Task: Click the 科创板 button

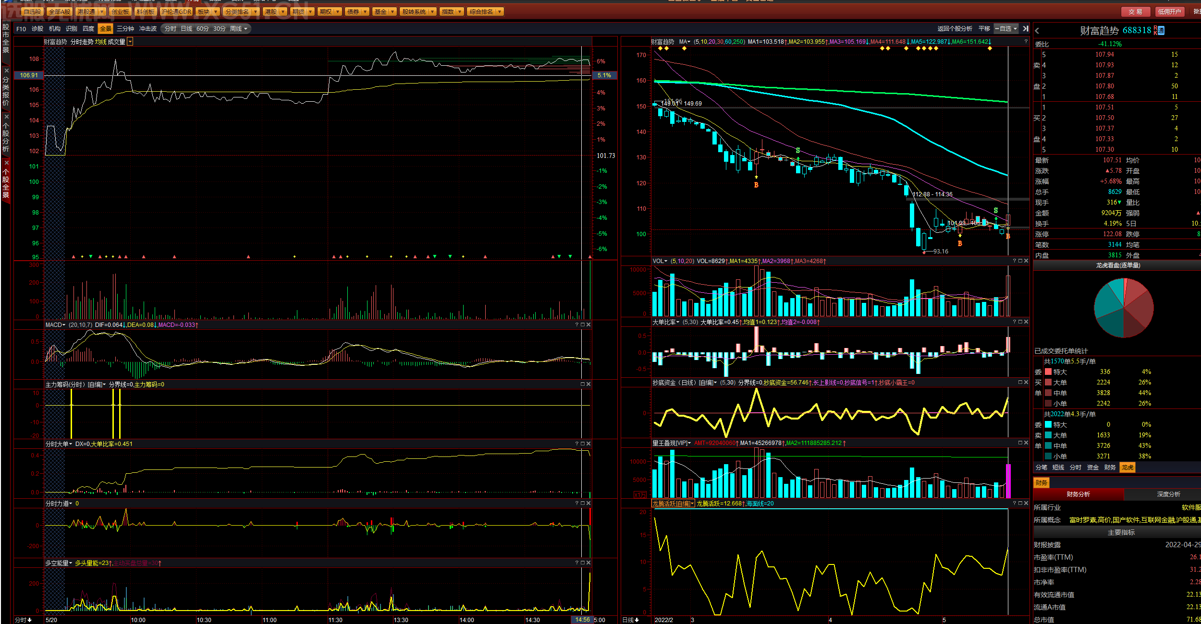Action: 146,12
